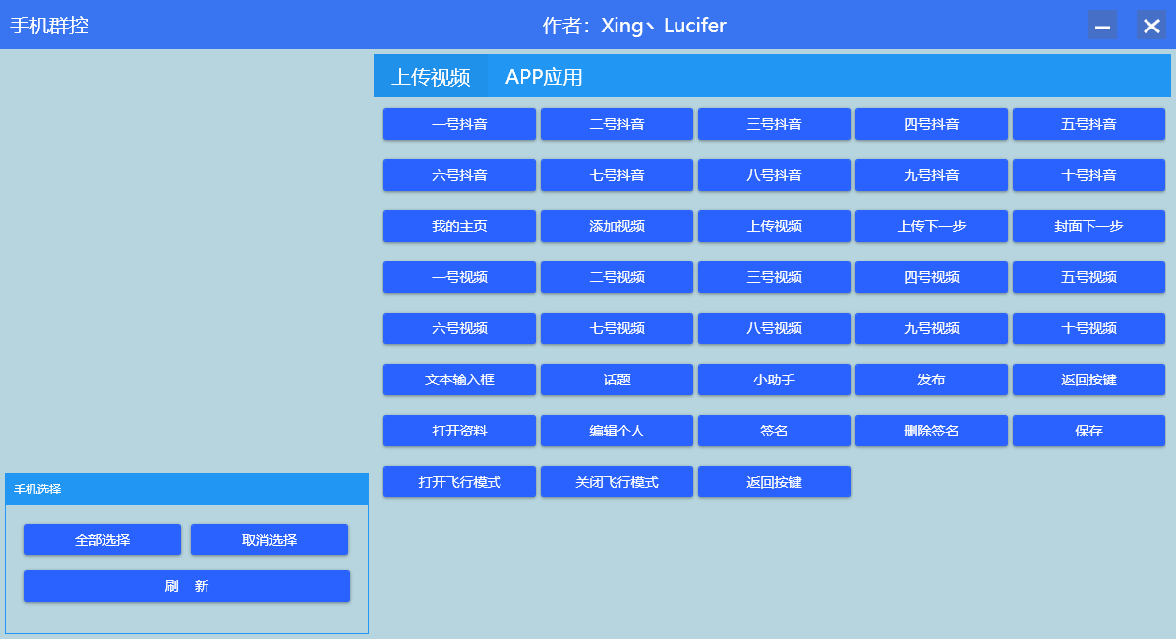Click the 上传视频 action button
The height and width of the screenshot is (639, 1176).
[x=774, y=226]
